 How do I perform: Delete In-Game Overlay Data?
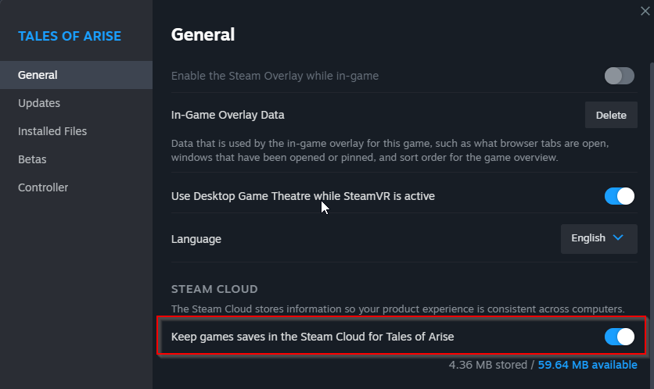611,115
